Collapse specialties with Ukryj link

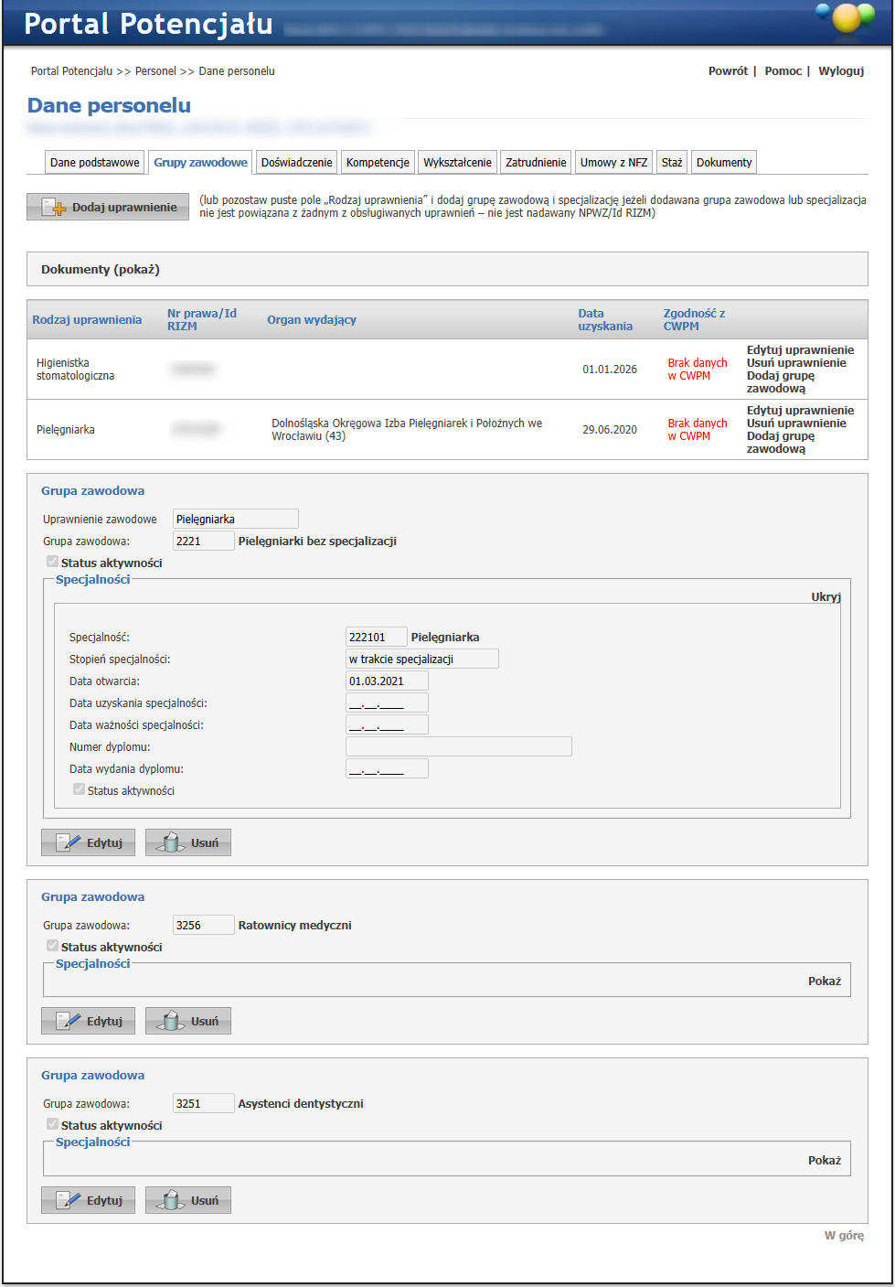(826, 596)
